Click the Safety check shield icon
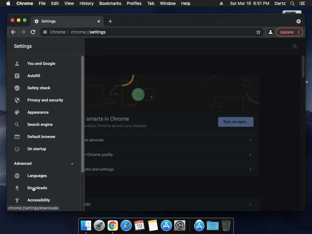 [17, 88]
